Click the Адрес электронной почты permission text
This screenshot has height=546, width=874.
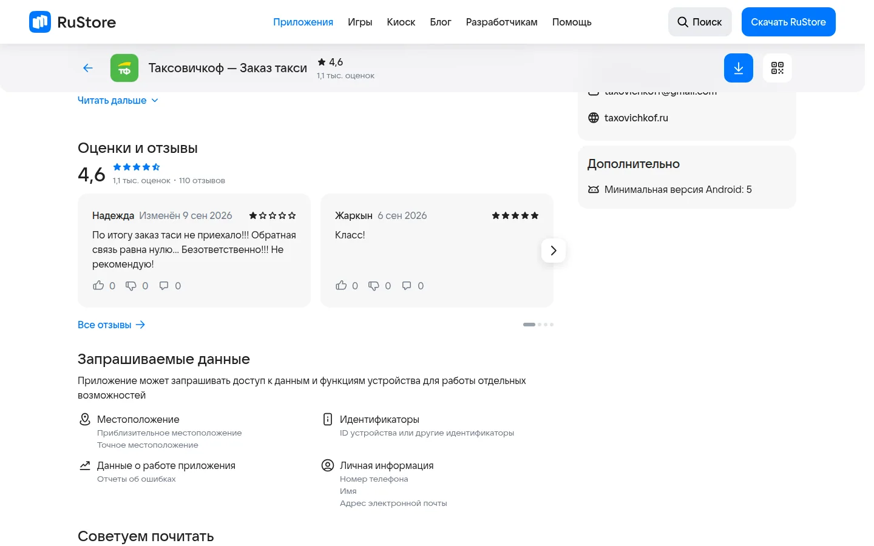tap(393, 503)
